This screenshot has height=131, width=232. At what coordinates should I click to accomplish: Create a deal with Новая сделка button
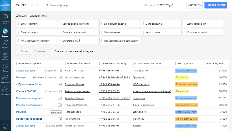click(x=216, y=5)
